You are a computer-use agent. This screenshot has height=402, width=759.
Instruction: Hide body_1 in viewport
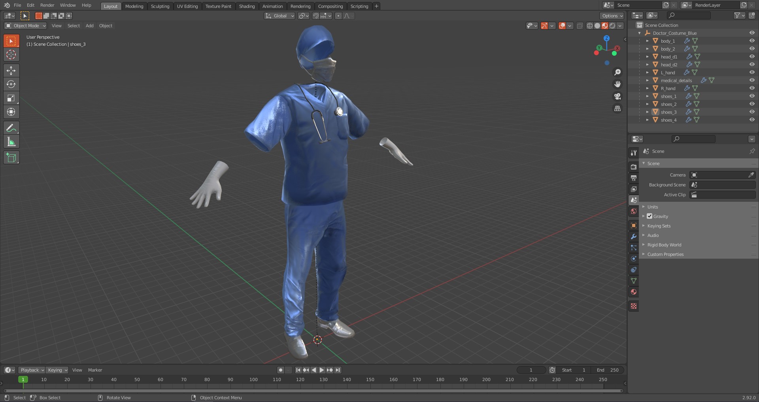pos(752,41)
